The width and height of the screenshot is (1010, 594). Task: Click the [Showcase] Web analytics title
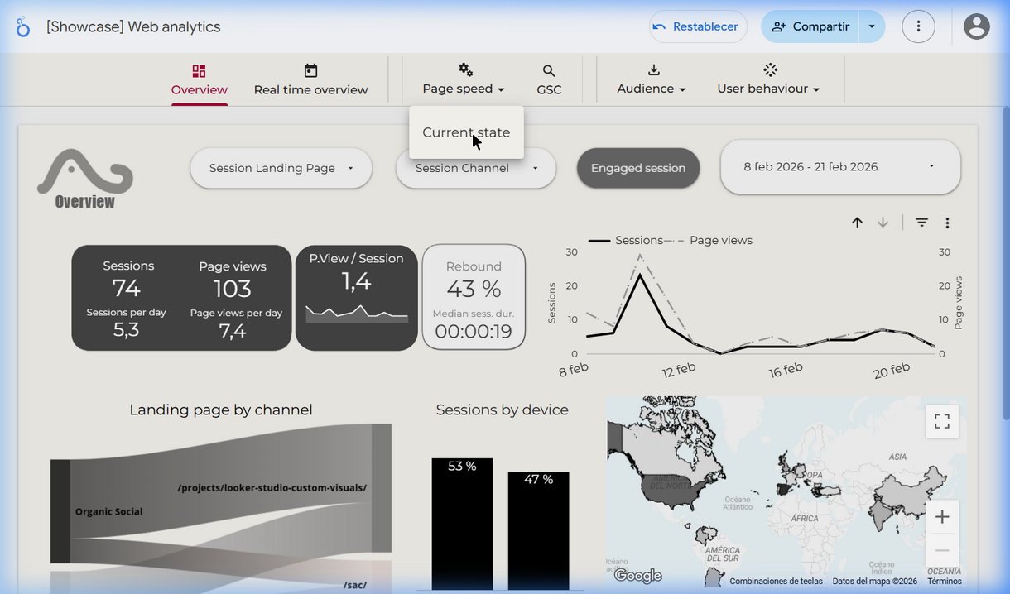(133, 26)
